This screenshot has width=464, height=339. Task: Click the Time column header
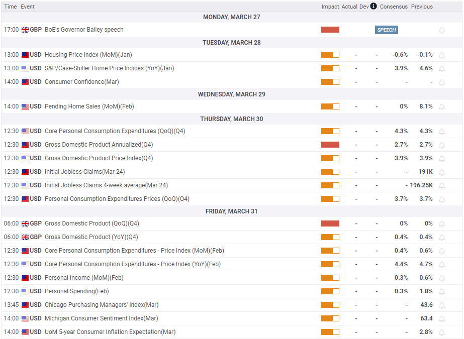coord(10,7)
